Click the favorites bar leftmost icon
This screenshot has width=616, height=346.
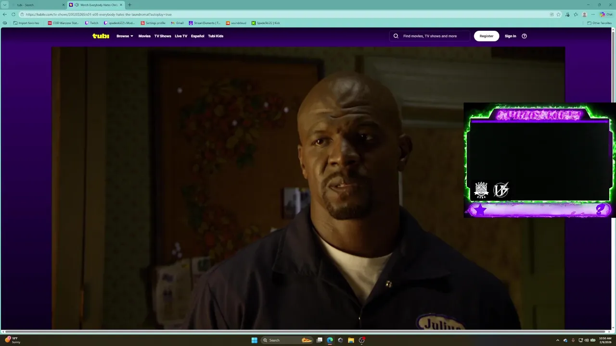[x=5, y=23]
